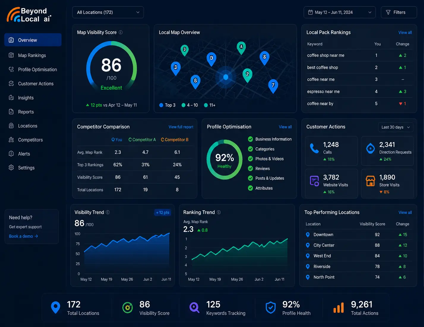Go to Map Rankings
Screen dimensions: 424x327
[x=32, y=55]
